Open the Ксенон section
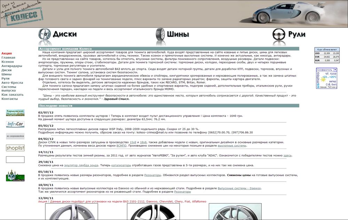The width and height of the screenshot is (348, 220). click(x=8, y=62)
